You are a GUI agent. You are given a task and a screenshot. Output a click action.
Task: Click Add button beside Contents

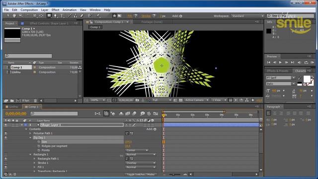(x=155, y=129)
